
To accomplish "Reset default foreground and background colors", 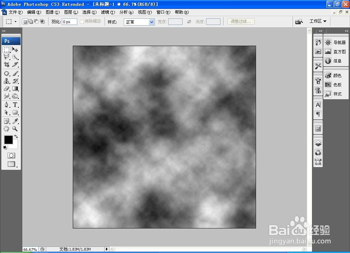I will 5,148.
